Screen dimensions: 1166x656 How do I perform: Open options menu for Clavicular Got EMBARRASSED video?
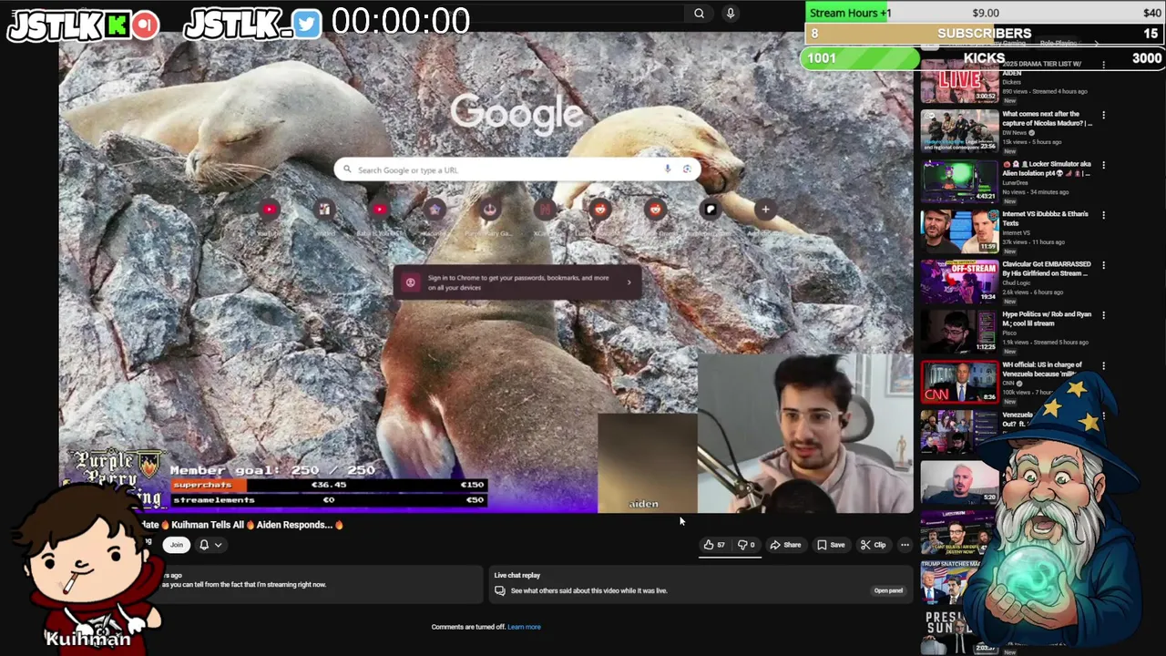click(x=1103, y=265)
